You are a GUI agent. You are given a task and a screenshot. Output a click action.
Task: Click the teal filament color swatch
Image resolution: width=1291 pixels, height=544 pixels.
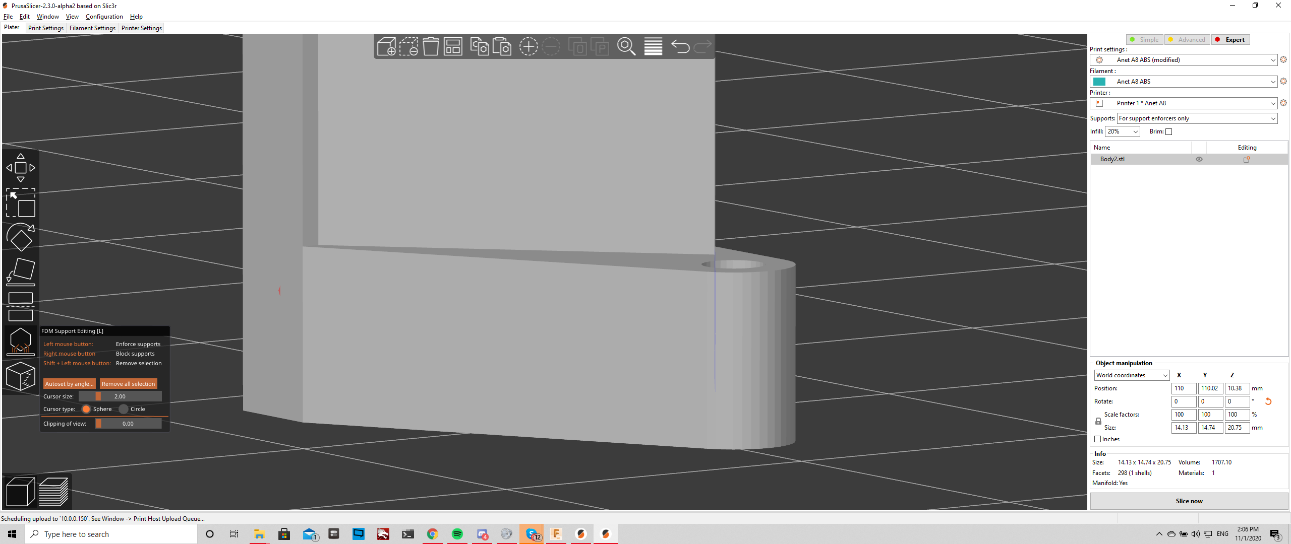(x=1099, y=82)
